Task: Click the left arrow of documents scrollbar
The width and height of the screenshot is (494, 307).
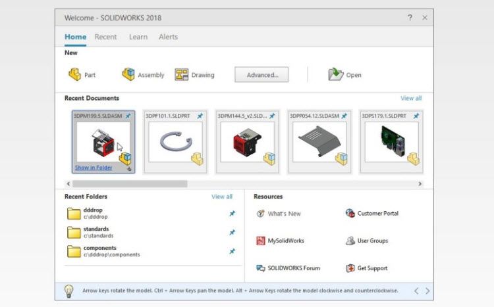Action: click(69, 183)
